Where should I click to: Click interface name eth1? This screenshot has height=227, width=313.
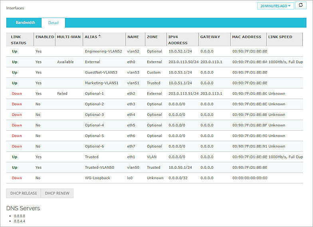click(131, 157)
